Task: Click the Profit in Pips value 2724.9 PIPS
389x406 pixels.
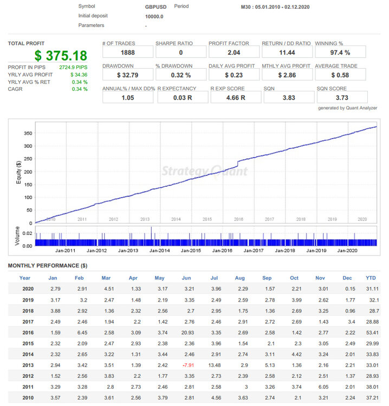Action: pos(73,67)
